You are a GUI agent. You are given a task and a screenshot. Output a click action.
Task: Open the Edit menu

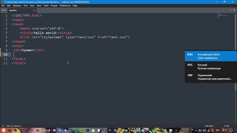pos(9,6)
